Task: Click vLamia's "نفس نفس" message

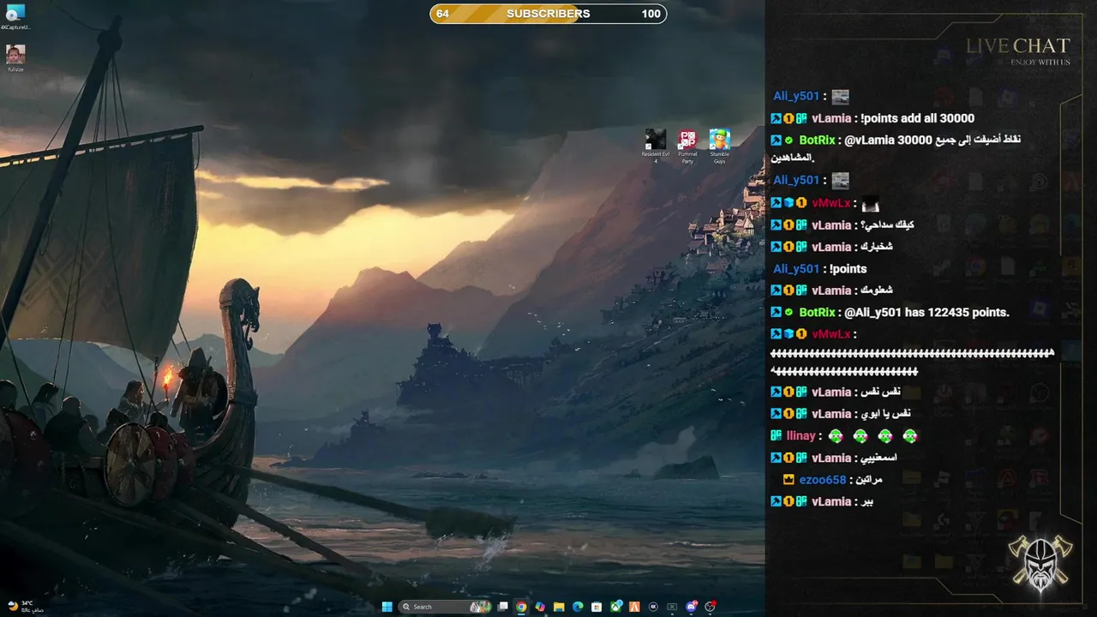Action: pos(880,392)
